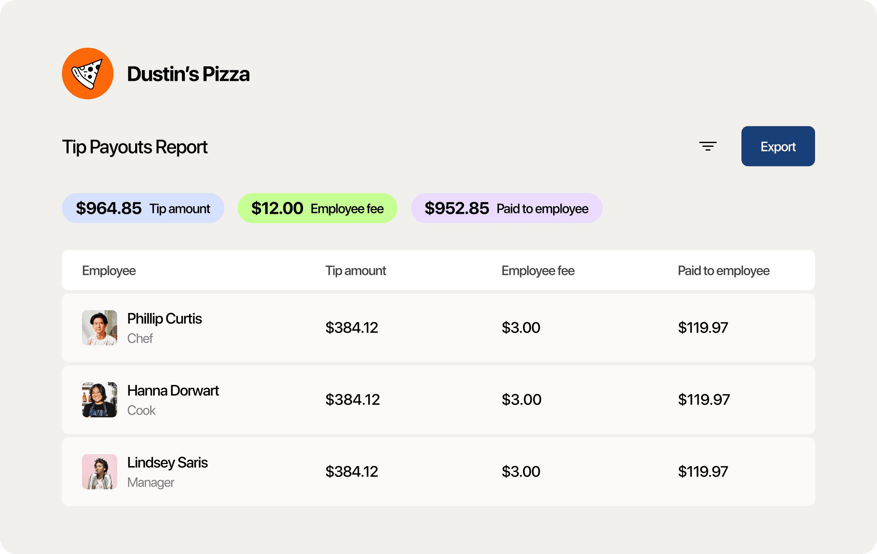Open the filter options icon
Screen dimensions: 877x554
coord(708,146)
